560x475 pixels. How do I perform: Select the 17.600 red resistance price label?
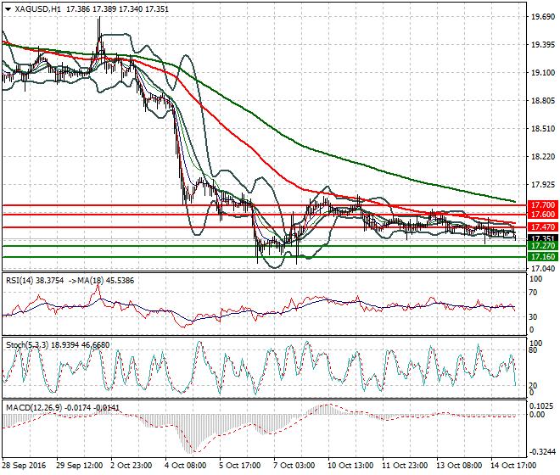pos(543,215)
